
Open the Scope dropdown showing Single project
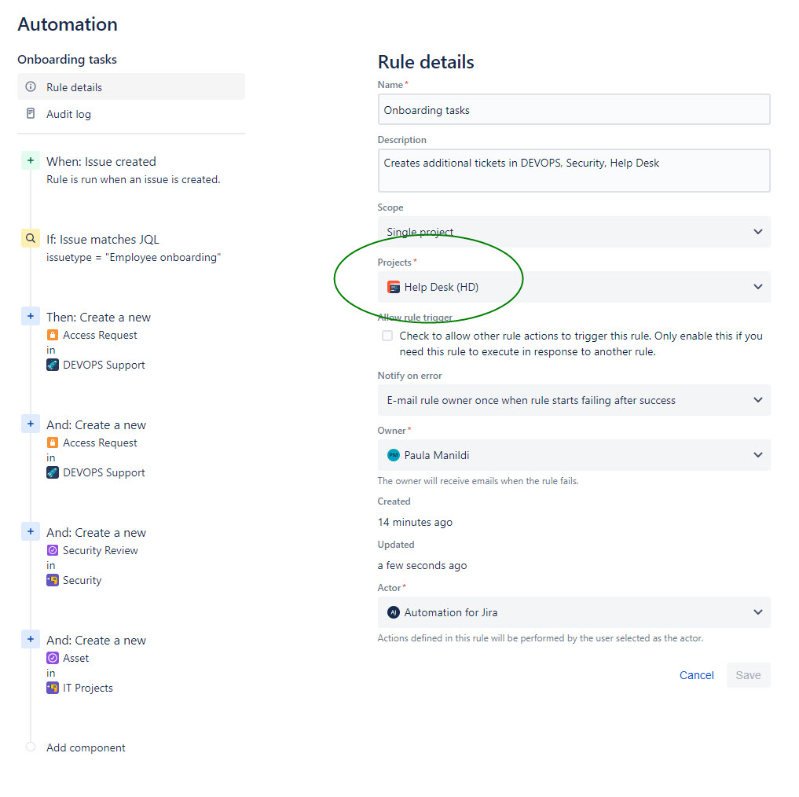coord(574,232)
